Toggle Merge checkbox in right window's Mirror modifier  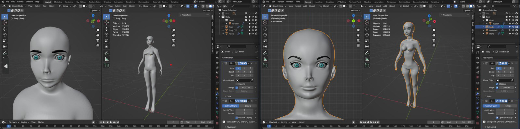(497, 88)
